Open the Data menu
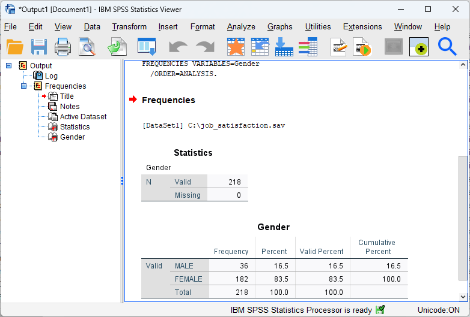Image resolution: width=470 pixels, height=317 pixels. click(92, 26)
